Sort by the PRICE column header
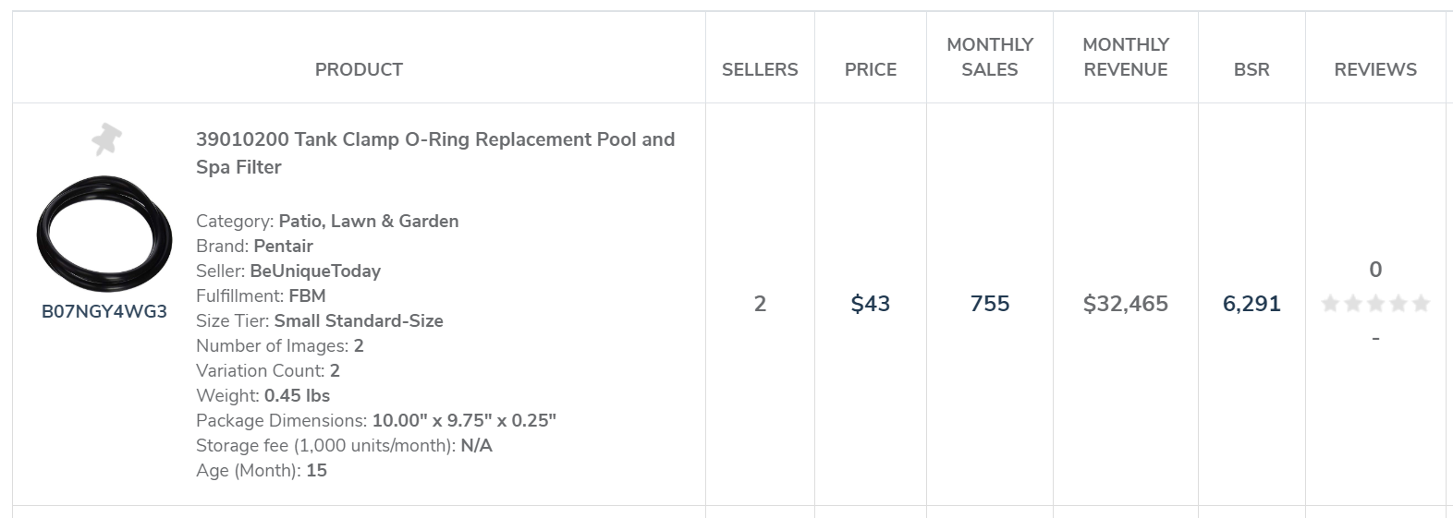This screenshot has width=1453, height=518. pos(871,69)
